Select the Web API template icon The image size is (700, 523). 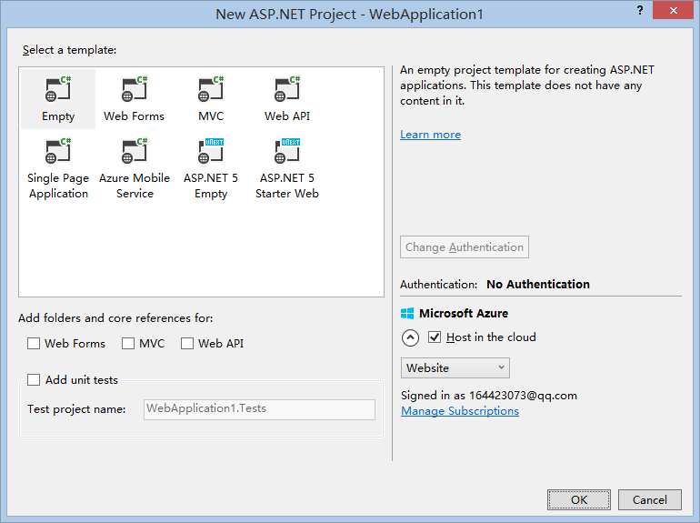(287, 89)
